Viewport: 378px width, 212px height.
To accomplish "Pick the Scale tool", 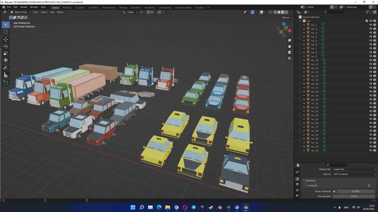I will tap(6, 53).
